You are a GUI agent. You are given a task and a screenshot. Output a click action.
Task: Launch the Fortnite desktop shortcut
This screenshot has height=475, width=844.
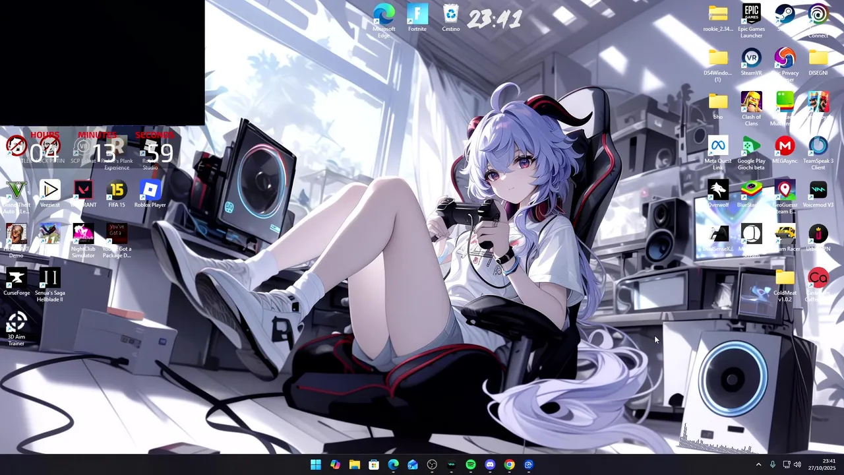pos(417,18)
